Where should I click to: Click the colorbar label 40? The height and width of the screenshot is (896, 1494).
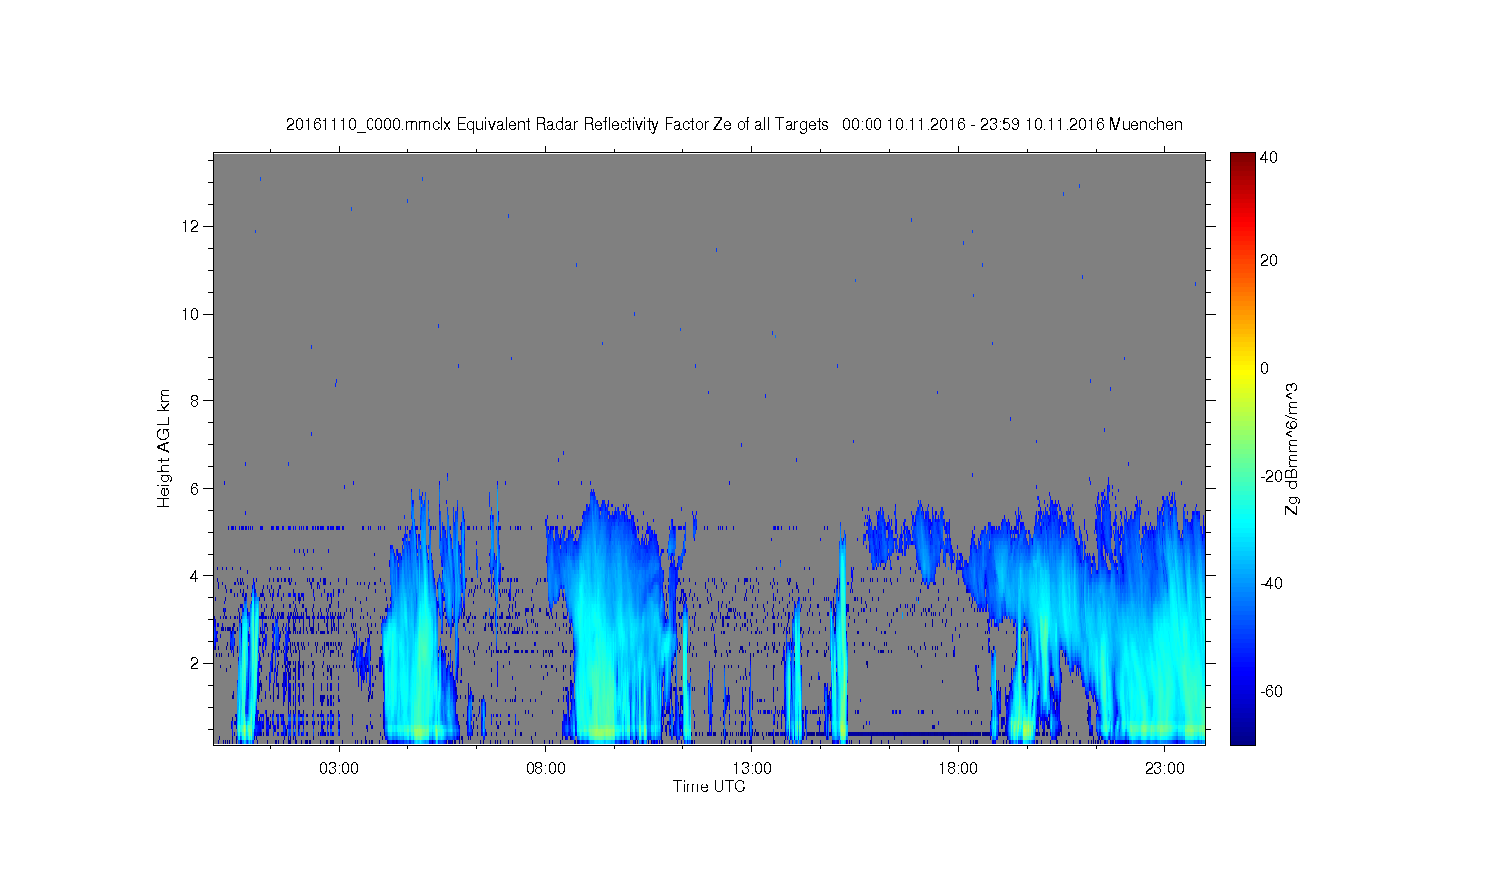point(1269,157)
